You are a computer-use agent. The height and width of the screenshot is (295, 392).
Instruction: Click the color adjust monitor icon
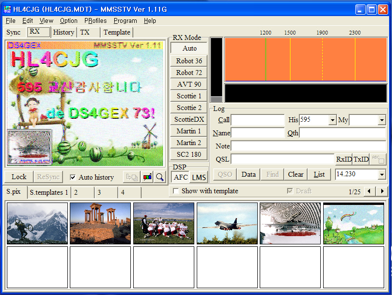pos(147,177)
